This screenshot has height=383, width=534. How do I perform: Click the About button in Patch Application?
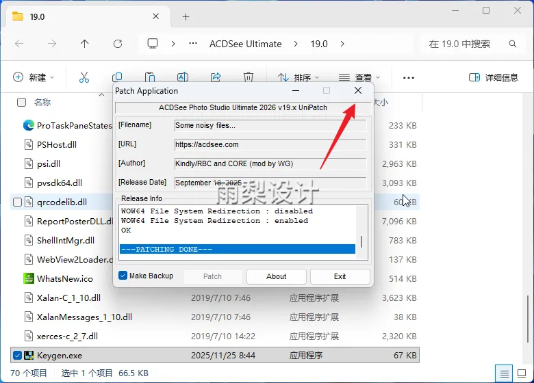click(x=276, y=276)
